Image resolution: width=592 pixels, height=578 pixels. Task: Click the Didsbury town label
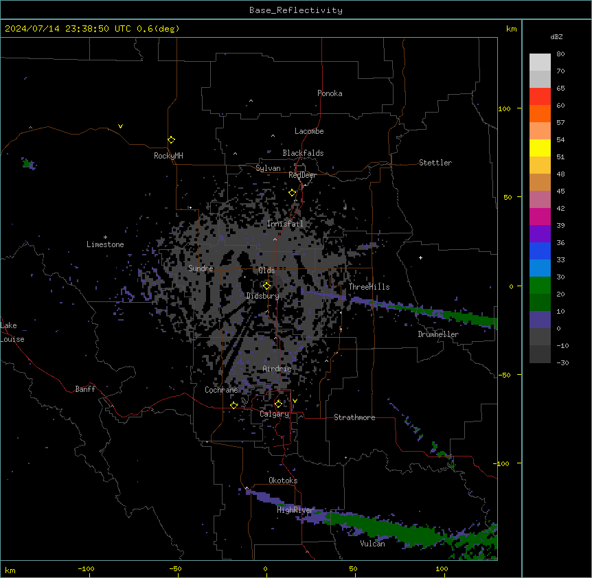point(263,296)
